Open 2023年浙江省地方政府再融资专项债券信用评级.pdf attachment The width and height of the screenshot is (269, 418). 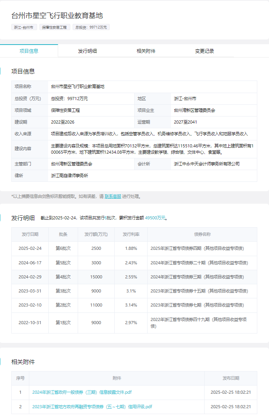click(x=92, y=407)
